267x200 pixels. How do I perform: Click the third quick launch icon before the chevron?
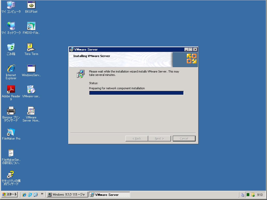[36, 195]
